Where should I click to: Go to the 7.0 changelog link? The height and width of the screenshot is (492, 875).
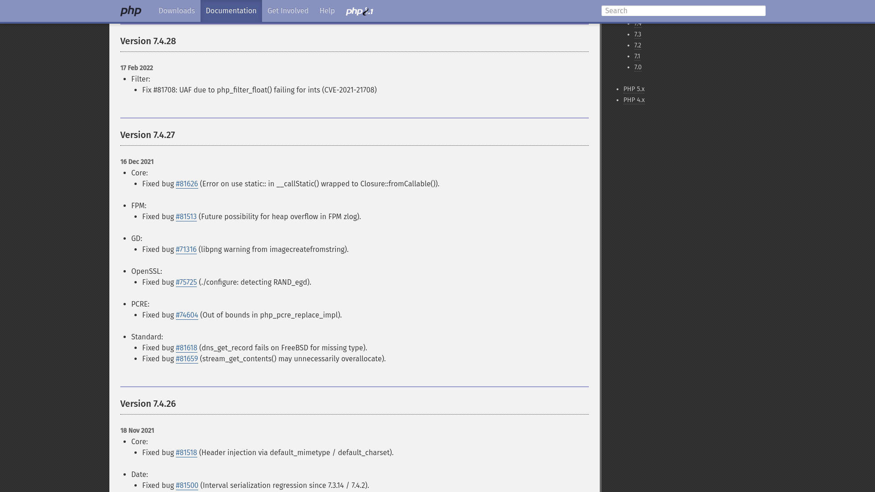coord(638,67)
